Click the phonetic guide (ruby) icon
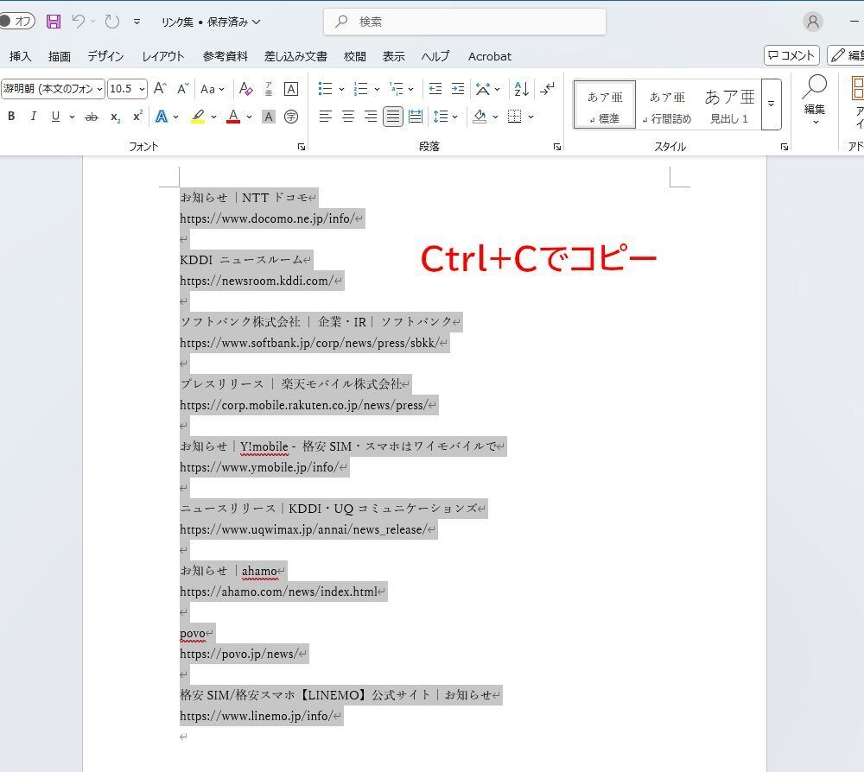 (269, 89)
